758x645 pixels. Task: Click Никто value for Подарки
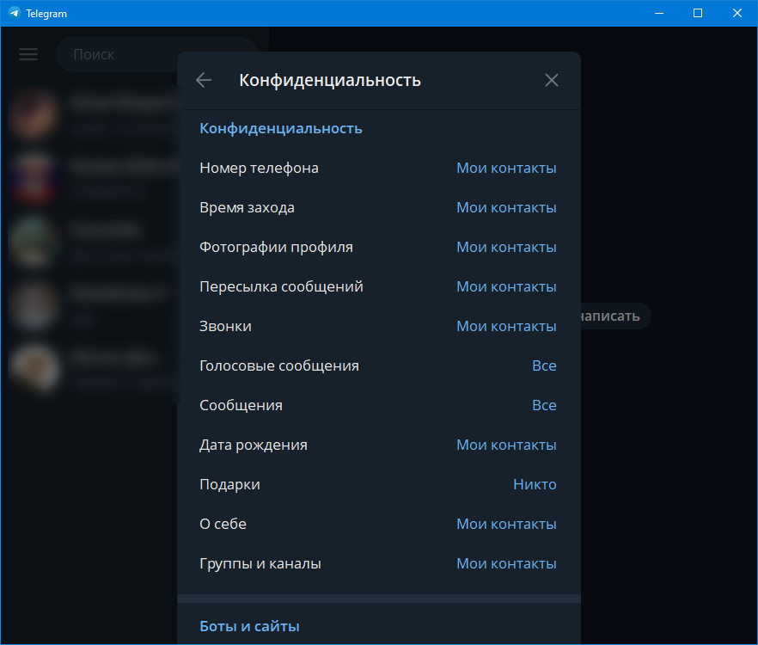(x=535, y=485)
